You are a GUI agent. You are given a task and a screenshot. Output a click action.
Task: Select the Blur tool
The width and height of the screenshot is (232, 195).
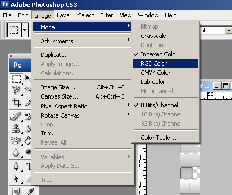pyautogui.click(x=16, y=152)
